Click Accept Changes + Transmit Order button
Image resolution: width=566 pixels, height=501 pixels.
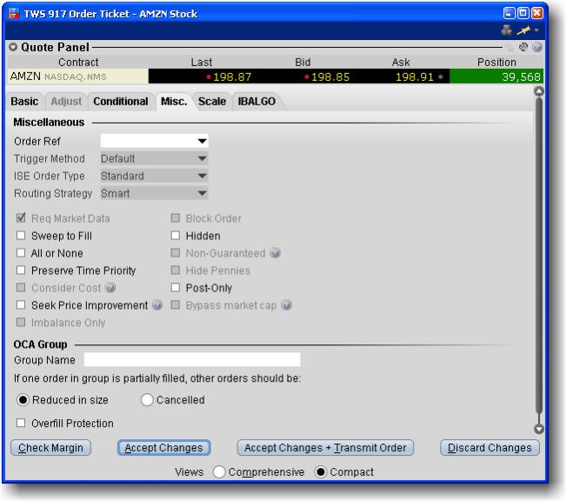coord(325,448)
